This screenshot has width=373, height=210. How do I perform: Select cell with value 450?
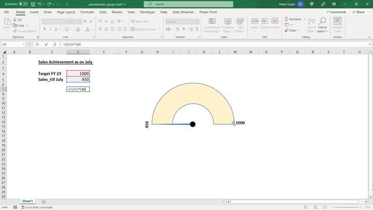(78, 79)
